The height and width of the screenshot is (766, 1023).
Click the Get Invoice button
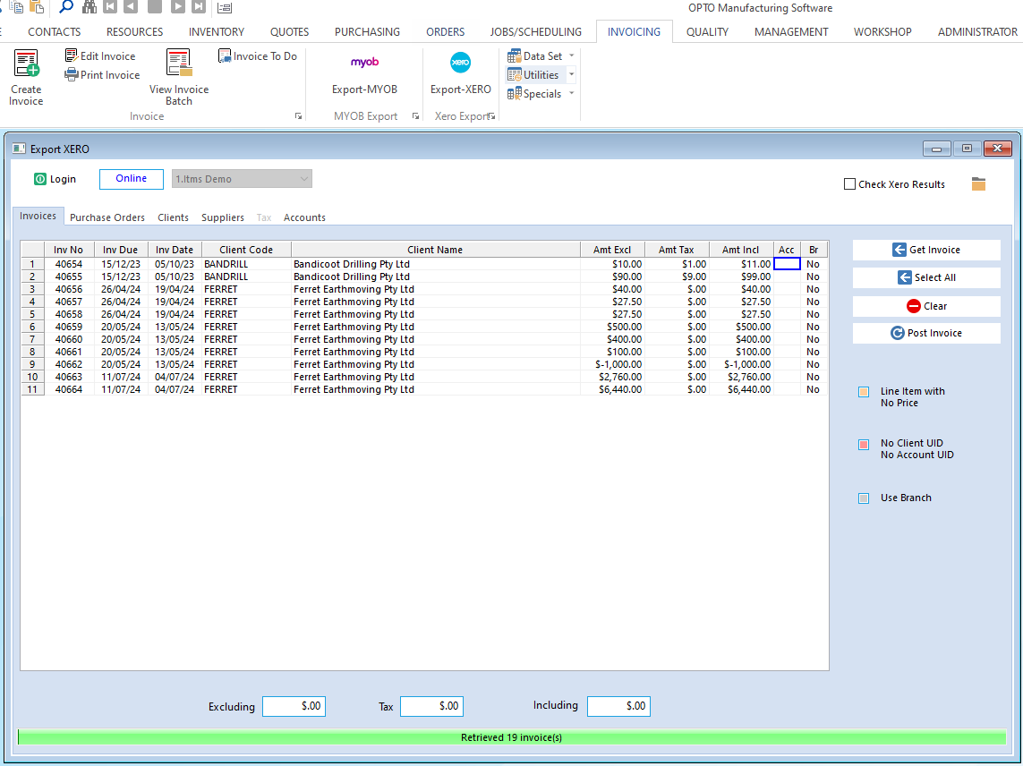[x=926, y=250]
